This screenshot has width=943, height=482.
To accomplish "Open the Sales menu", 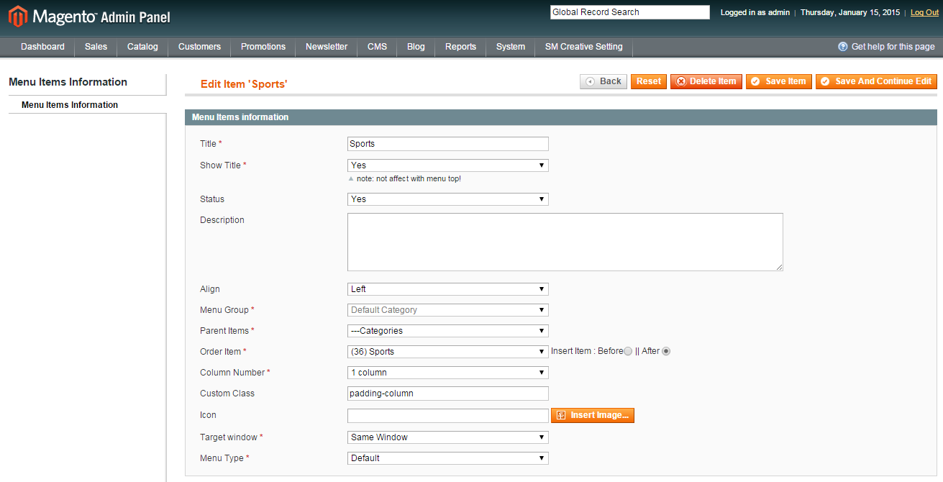I will tap(96, 47).
